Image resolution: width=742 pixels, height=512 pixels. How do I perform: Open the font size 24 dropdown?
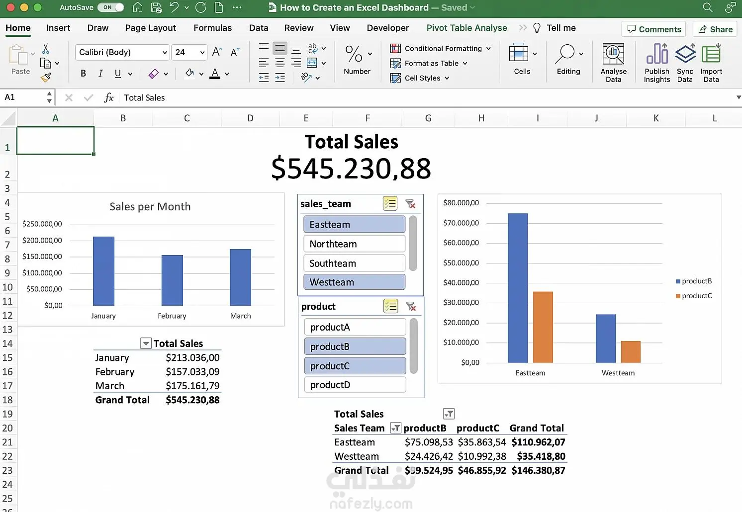pyautogui.click(x=202, y=52)
